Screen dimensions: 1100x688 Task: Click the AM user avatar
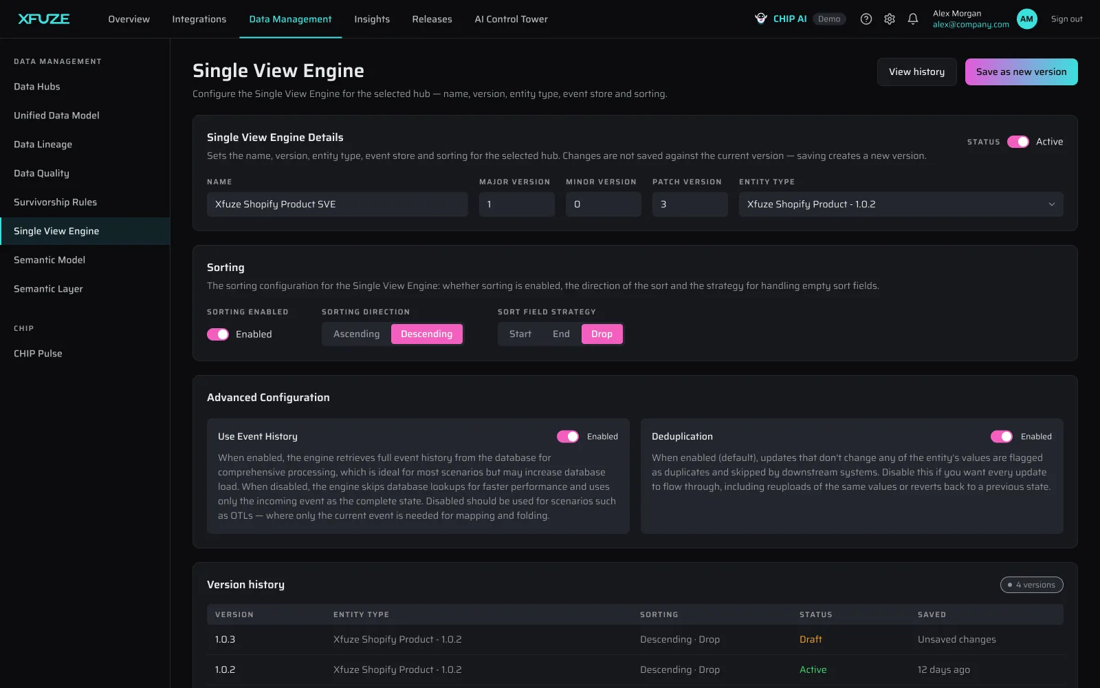click(1026, 19)
